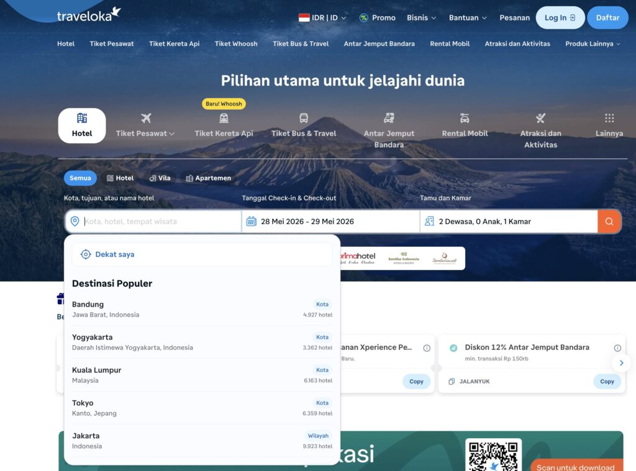Click the Baru! Whoosh badge
Image resolution: width=636 pixels, height=471 pixels.
click(224, 104)
